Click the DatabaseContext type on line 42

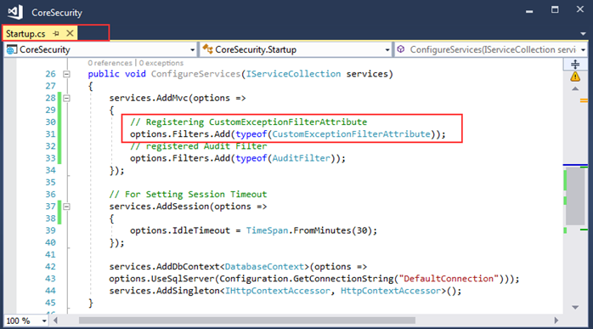(264, 267)
